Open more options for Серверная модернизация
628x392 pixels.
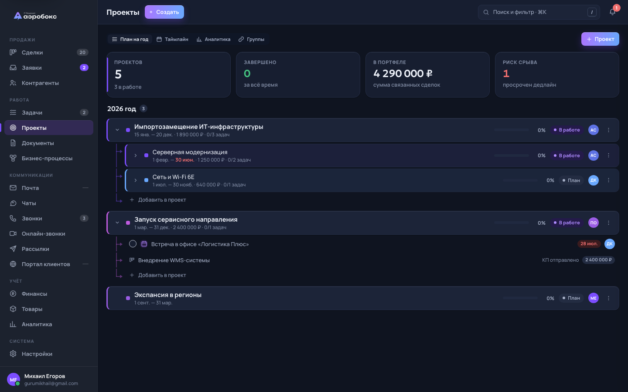coord(608,155)
